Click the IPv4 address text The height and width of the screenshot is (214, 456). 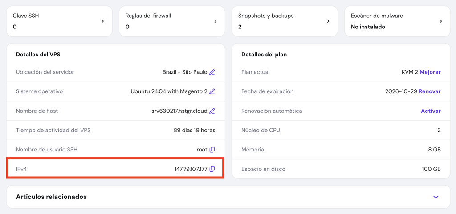191,169
